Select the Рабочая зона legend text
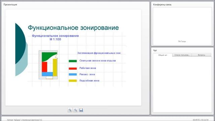 88,68
